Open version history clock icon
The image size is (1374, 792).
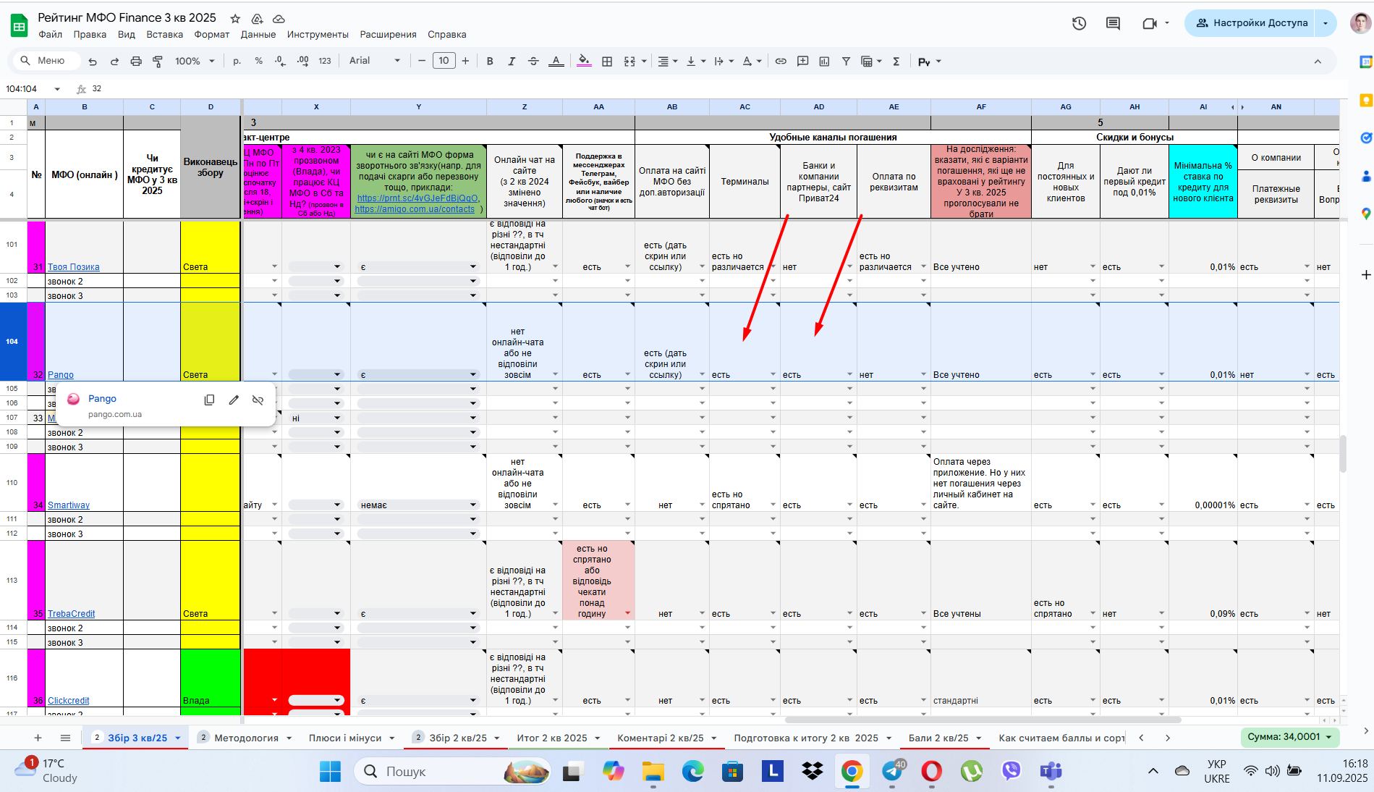(x=1079, y=23)
